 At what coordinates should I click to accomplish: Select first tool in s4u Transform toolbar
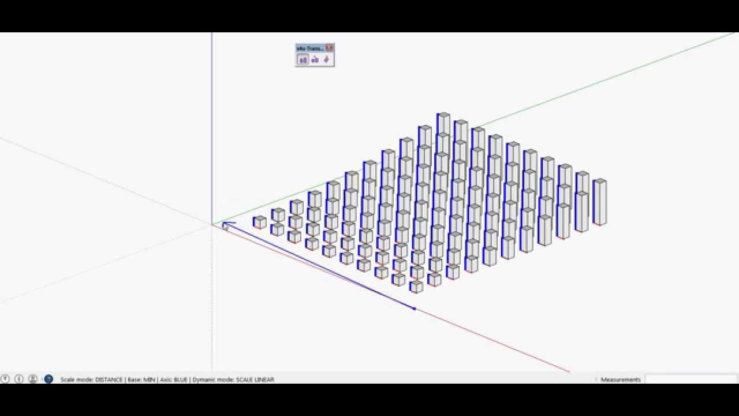[x=303, y=60]
